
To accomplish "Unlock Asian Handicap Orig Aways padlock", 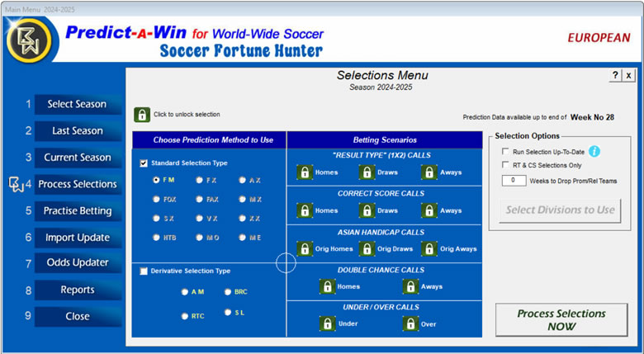I will [x=429, y=249].
